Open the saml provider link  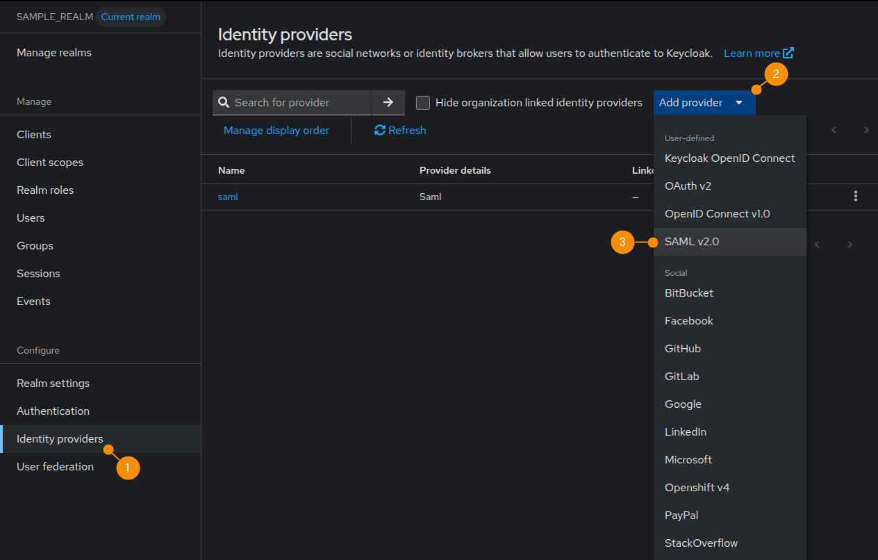coord(228,197)
